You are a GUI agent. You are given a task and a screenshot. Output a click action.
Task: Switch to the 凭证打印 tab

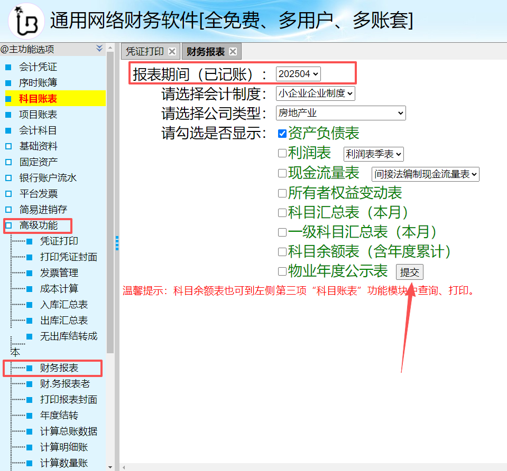click(145, 51)
